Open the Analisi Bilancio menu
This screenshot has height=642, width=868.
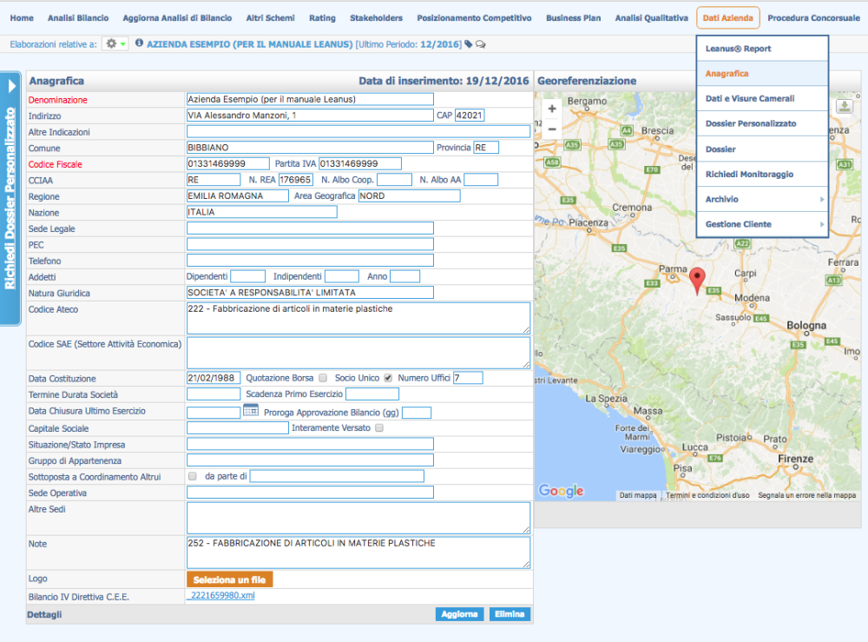[78, 17]
